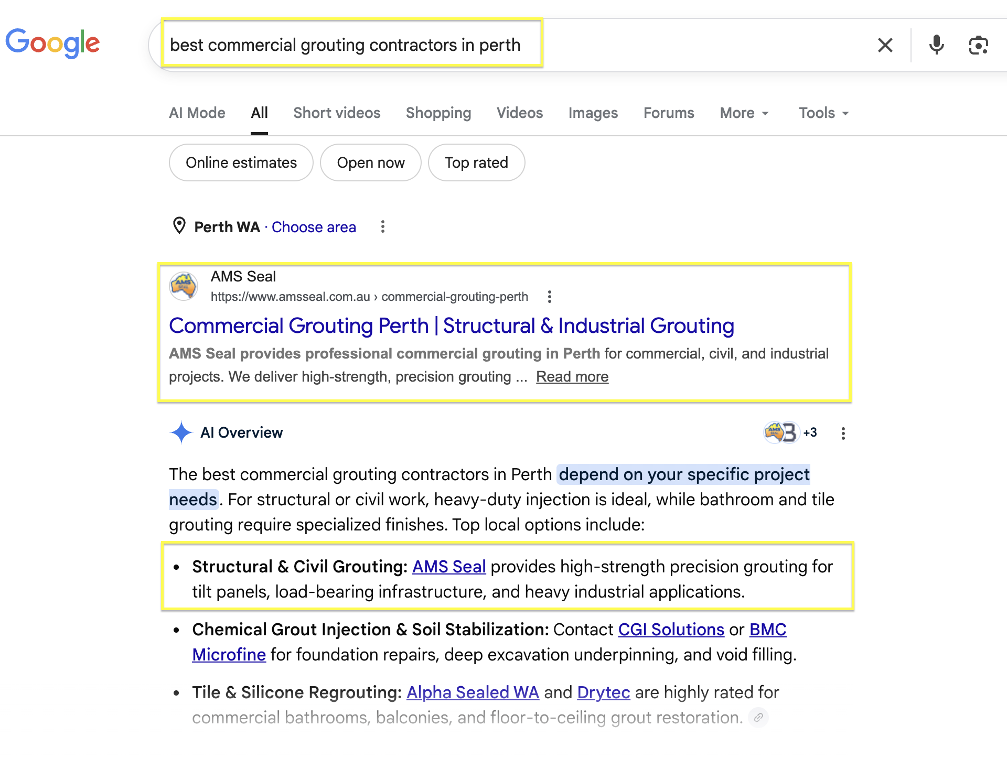Visit the Alpha Sealed WA link
This screenshot has width=1007, height=759.
coord(473,692)
